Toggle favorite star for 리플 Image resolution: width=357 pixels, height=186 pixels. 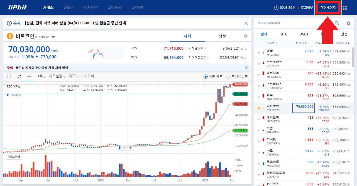[259, 130]
